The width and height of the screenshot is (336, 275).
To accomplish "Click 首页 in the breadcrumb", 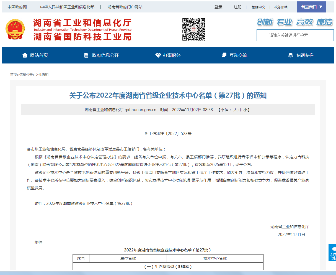I will click(14, 75).
